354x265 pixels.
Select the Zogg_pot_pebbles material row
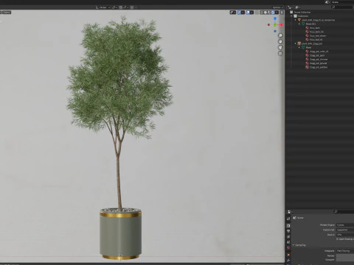coord(319,67)
